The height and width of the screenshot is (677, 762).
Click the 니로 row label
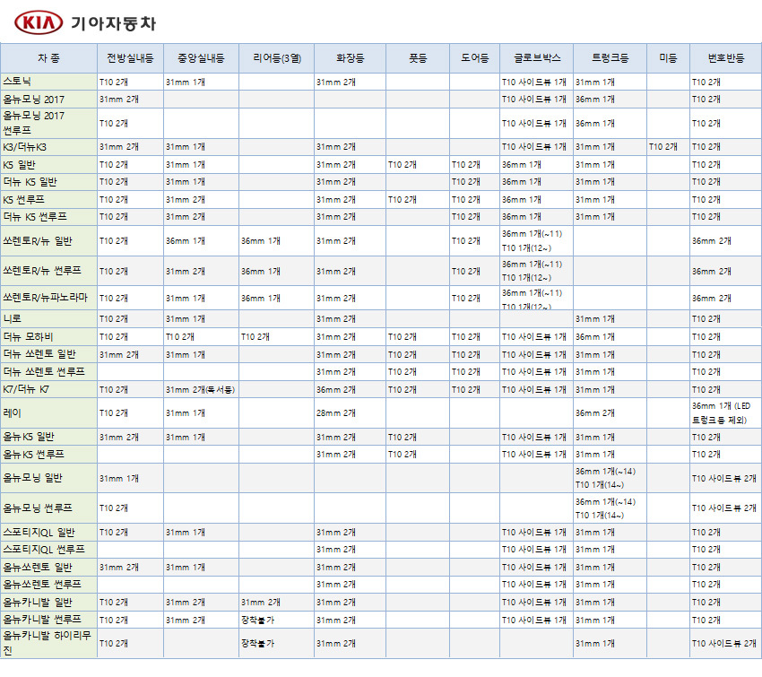(13, 318)
